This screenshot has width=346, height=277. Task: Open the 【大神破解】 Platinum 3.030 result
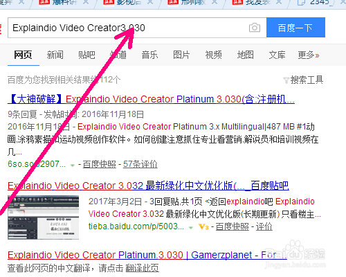click(x=151, y=99)
